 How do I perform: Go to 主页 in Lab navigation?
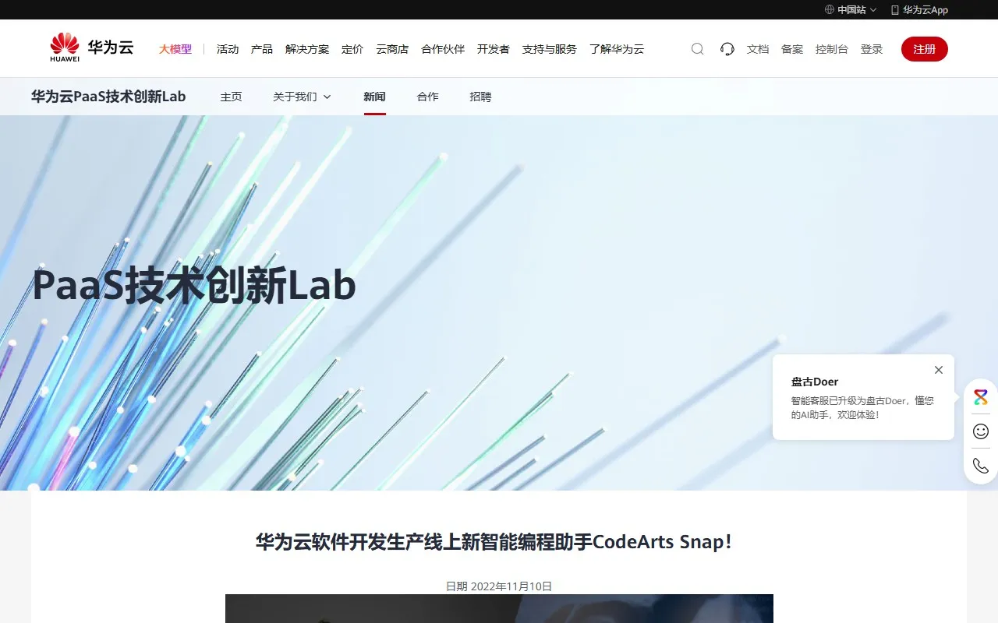click(231, 97)
